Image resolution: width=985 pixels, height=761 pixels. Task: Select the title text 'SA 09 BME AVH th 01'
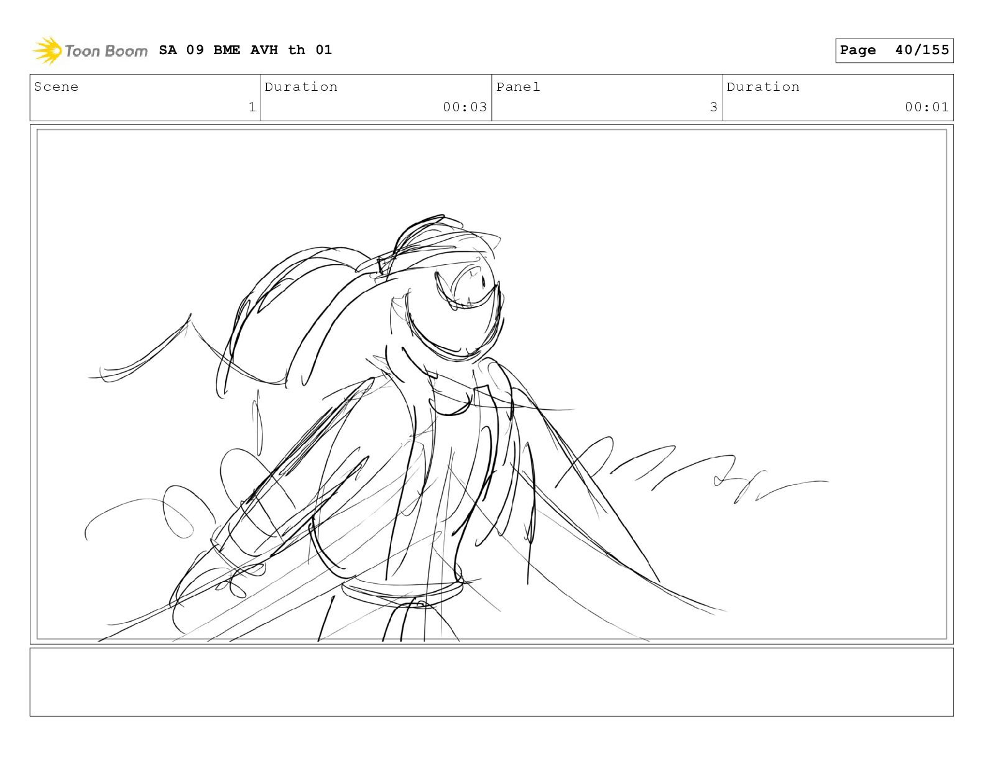click(246, 50)
